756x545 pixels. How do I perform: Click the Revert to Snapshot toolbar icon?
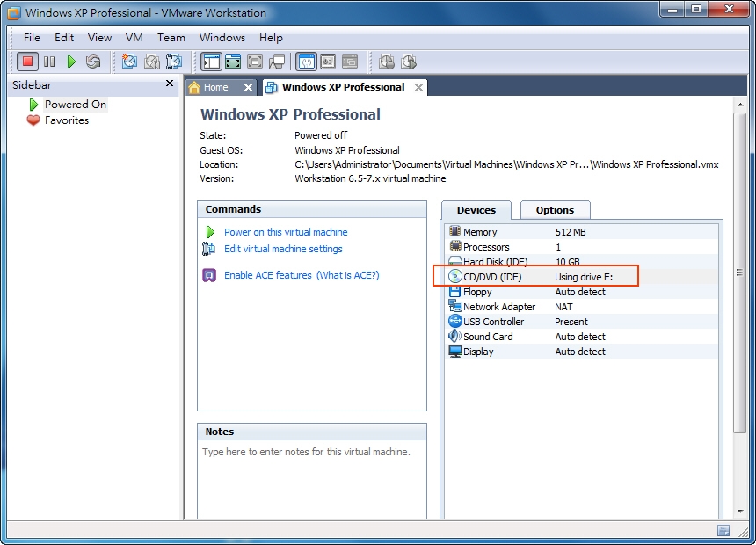pos(152,62)
